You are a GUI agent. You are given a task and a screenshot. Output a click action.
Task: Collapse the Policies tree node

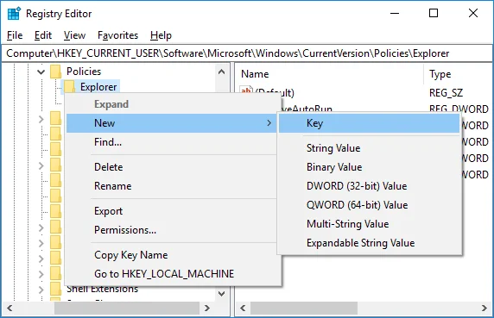(41, 72)
